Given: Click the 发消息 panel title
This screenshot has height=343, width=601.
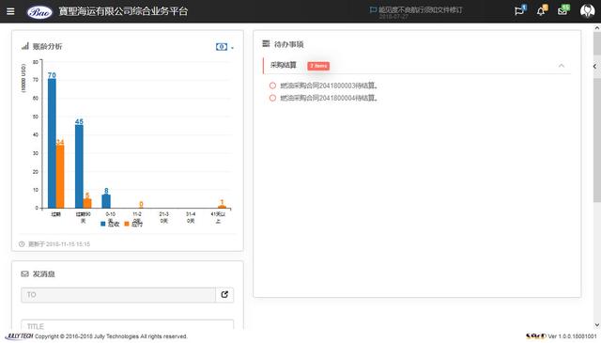Looking at the screenshot, I should click(44, 274).
